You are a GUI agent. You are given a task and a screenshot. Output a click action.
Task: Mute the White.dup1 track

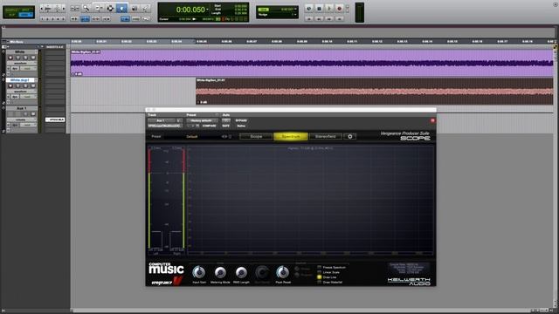pyautogui.click(x=33, y=85)
